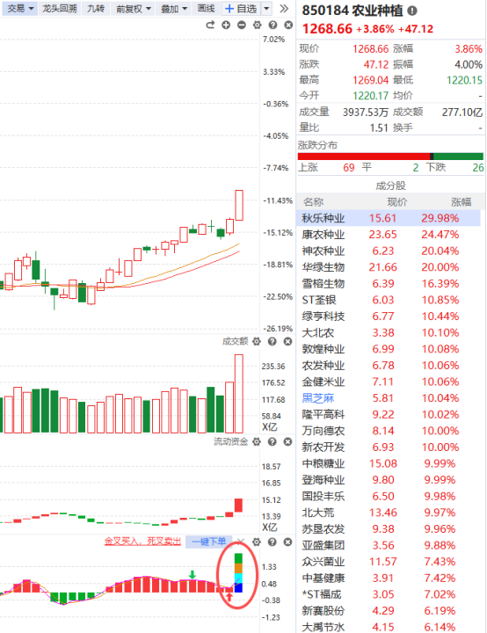Open settings gear of 流动资金 panel
Image resolution: width=487 pixels, height=633 pixels.
(257, 441)
